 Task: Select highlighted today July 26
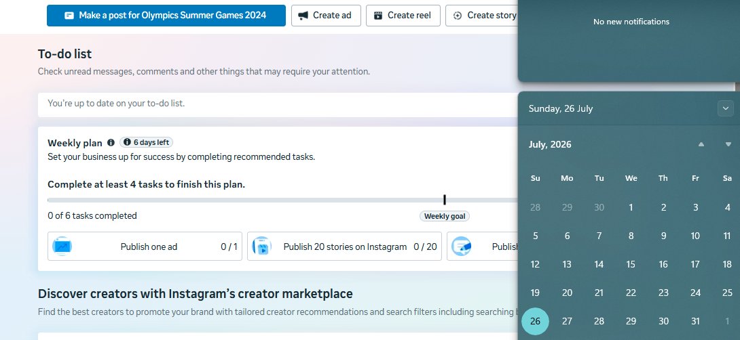point(535,321)
